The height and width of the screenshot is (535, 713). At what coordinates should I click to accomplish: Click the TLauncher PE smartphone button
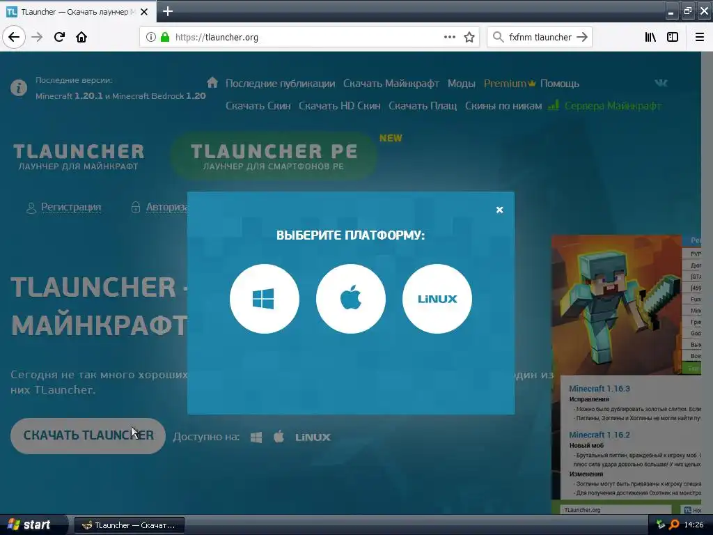pyautogui.click(x=274, y=156)
